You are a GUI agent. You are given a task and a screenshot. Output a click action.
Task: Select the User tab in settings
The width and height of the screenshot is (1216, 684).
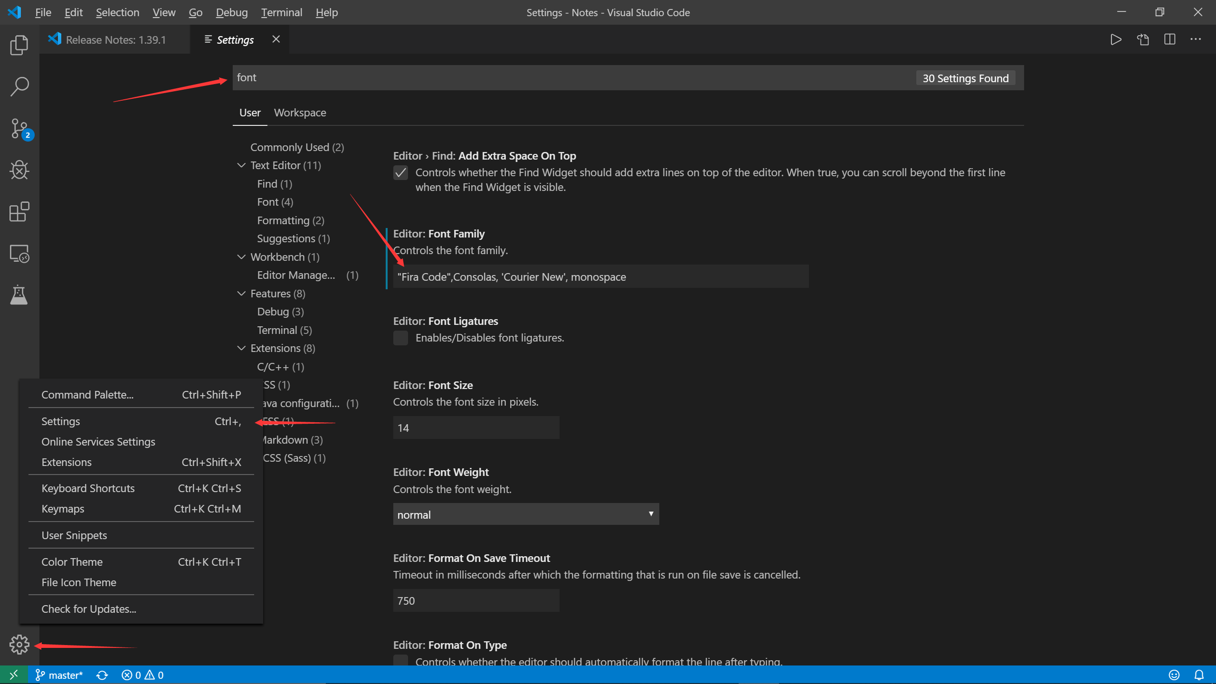coord(249,112)
